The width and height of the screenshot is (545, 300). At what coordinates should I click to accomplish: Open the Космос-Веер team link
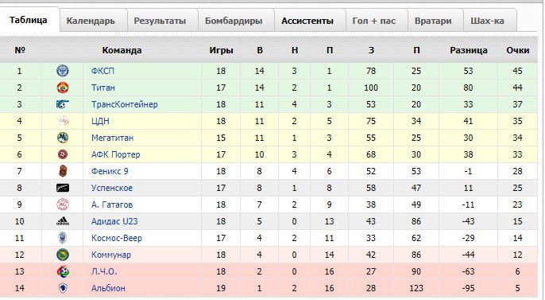(x=117, y=238)
